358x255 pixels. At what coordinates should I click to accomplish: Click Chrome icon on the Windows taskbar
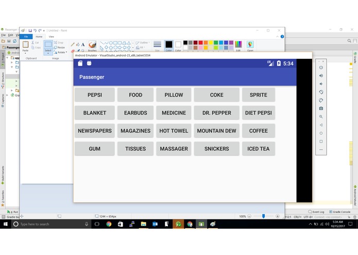[109, 224]
